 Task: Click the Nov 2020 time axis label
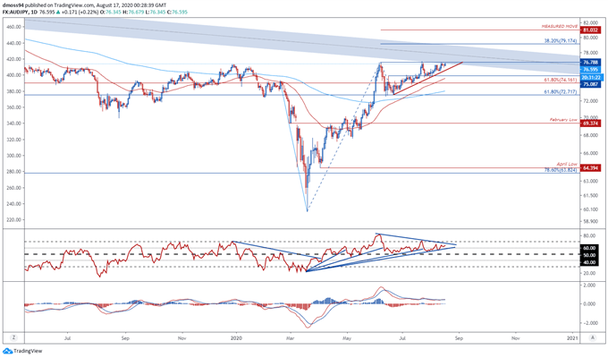[515, 338]
